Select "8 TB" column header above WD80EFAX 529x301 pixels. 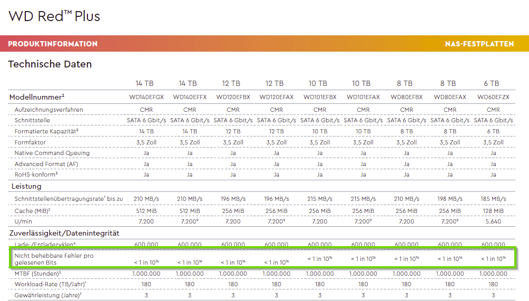[448, 83]
